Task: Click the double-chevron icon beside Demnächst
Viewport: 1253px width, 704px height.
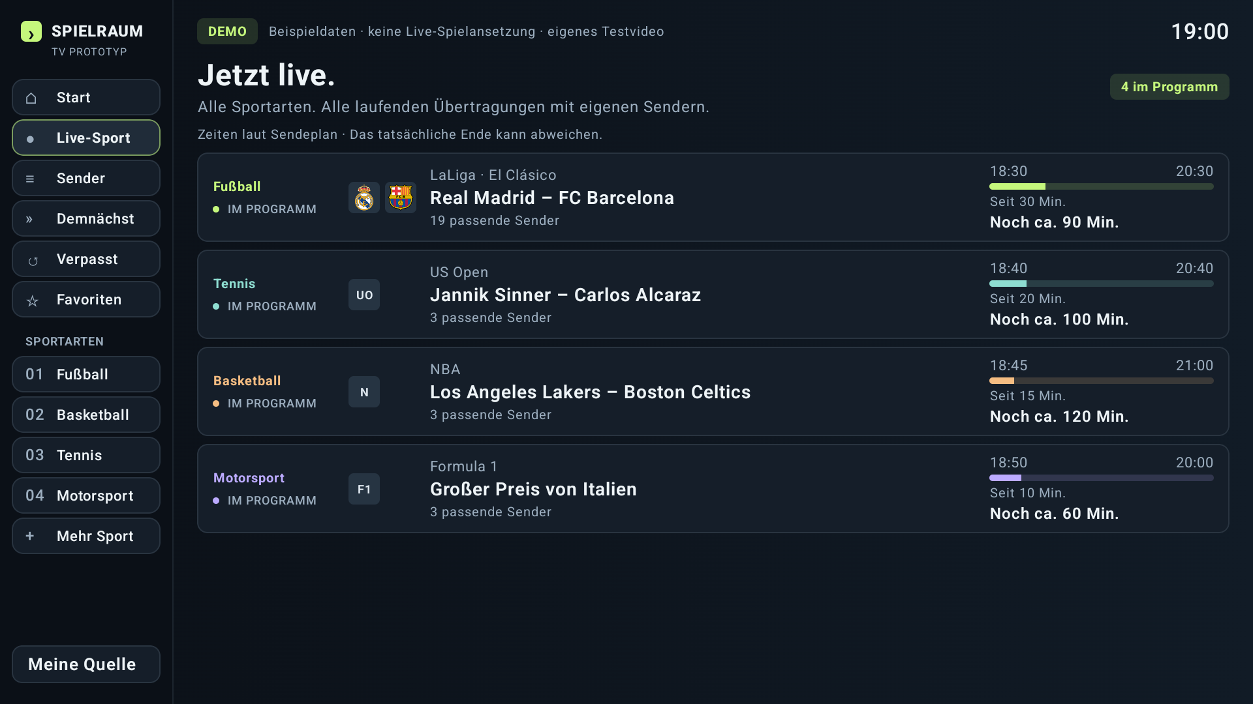Action: [29, 219]
